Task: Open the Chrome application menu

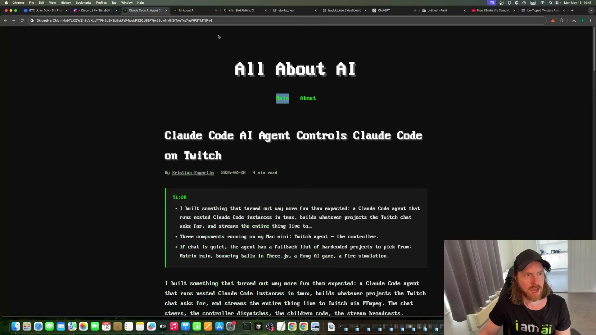Action: click(18, 3)
